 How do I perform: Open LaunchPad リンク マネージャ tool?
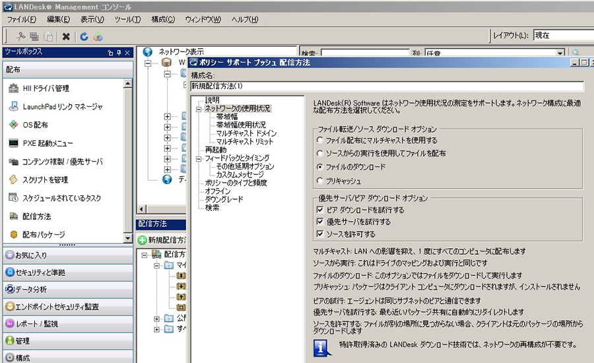[x=55, y=107]
